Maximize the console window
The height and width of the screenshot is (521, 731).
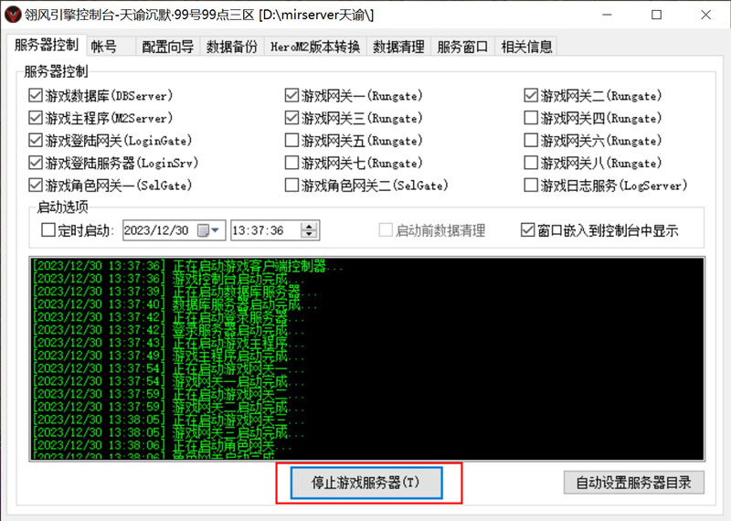click(656, 15)
